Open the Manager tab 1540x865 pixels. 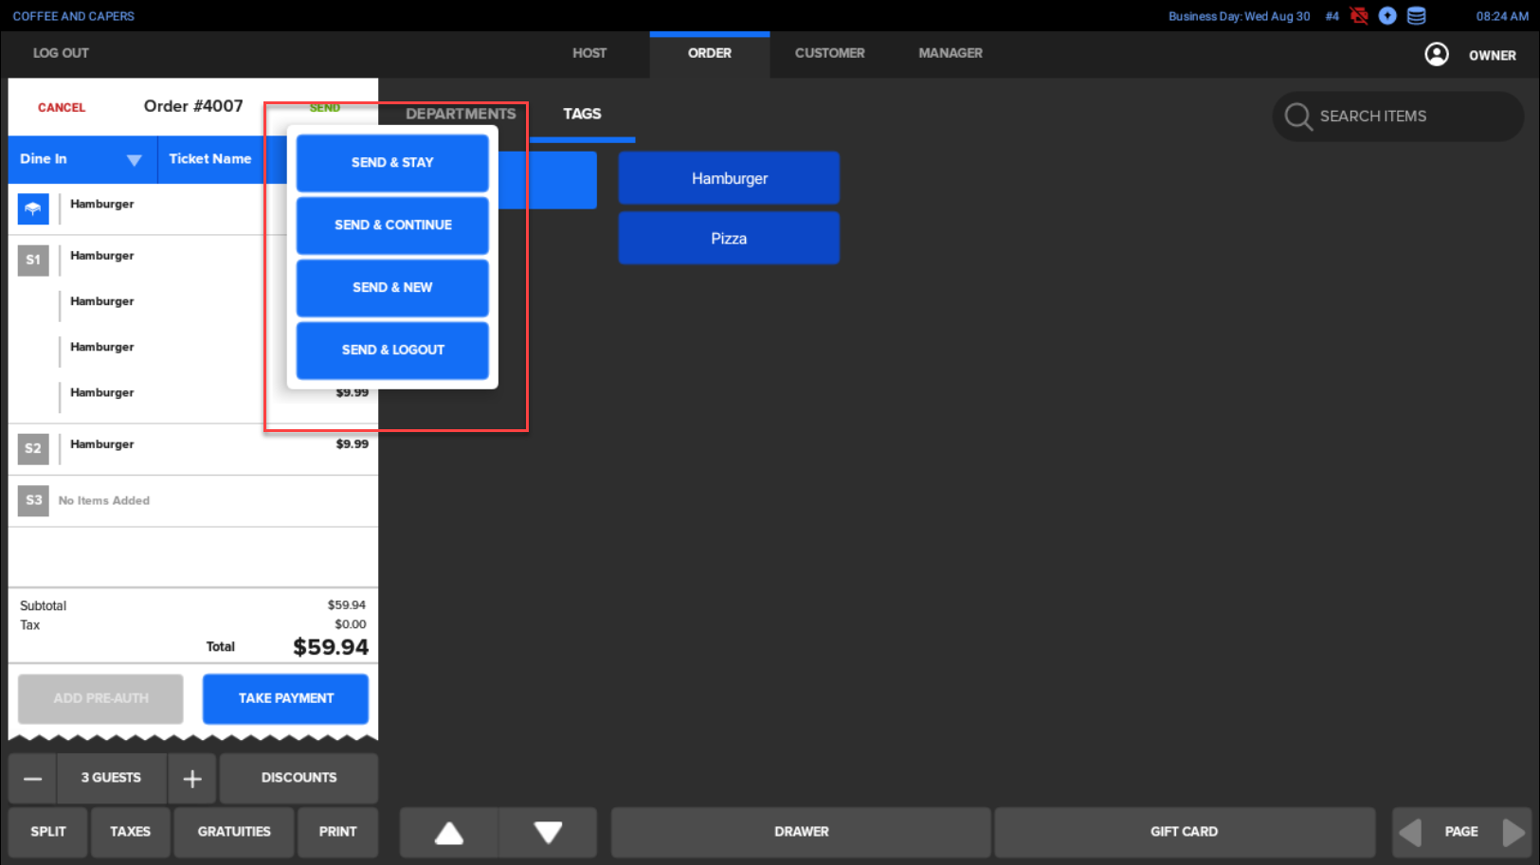(951, 53)
